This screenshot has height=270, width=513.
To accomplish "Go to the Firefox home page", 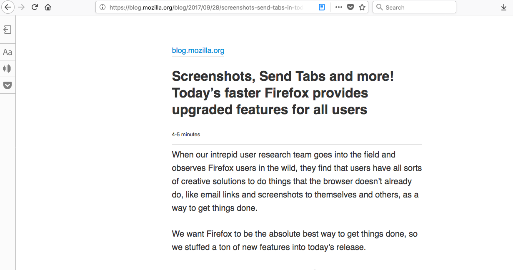I will [48, 7].
